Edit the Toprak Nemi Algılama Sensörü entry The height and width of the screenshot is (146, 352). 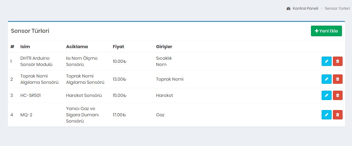(326, 79)
